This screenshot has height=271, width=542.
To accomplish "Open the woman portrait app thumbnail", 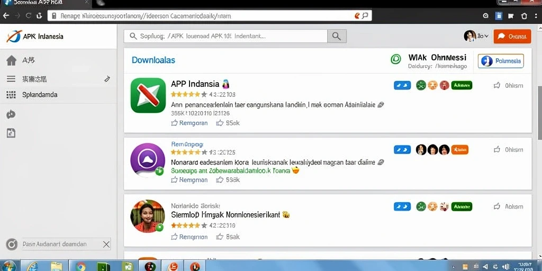I will pos(148,216).
